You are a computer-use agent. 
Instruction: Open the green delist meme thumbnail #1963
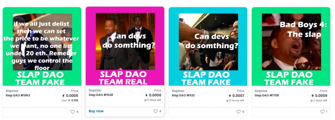click(42, 47)
